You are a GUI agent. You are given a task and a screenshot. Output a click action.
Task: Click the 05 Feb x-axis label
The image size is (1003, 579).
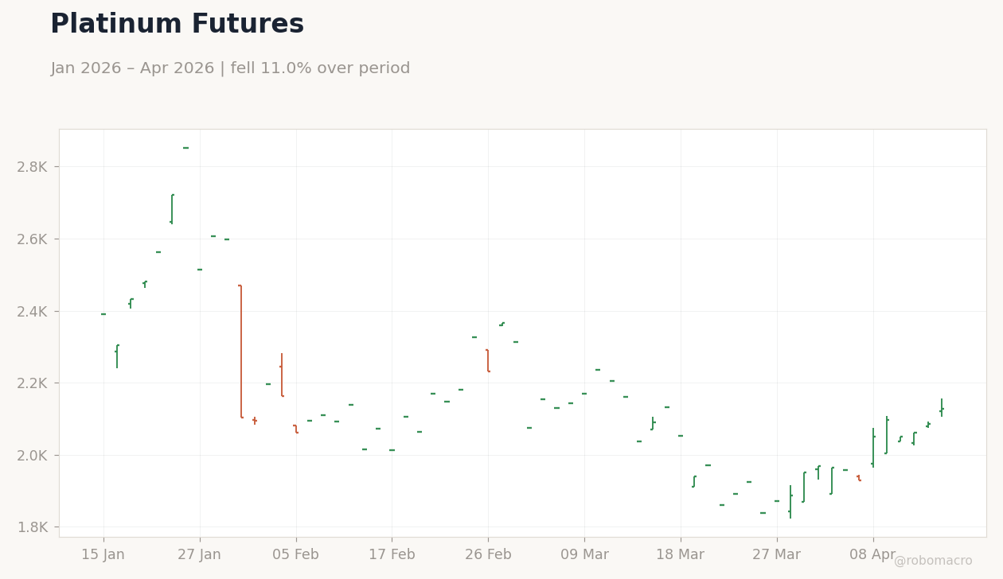(x=296, y=555)
